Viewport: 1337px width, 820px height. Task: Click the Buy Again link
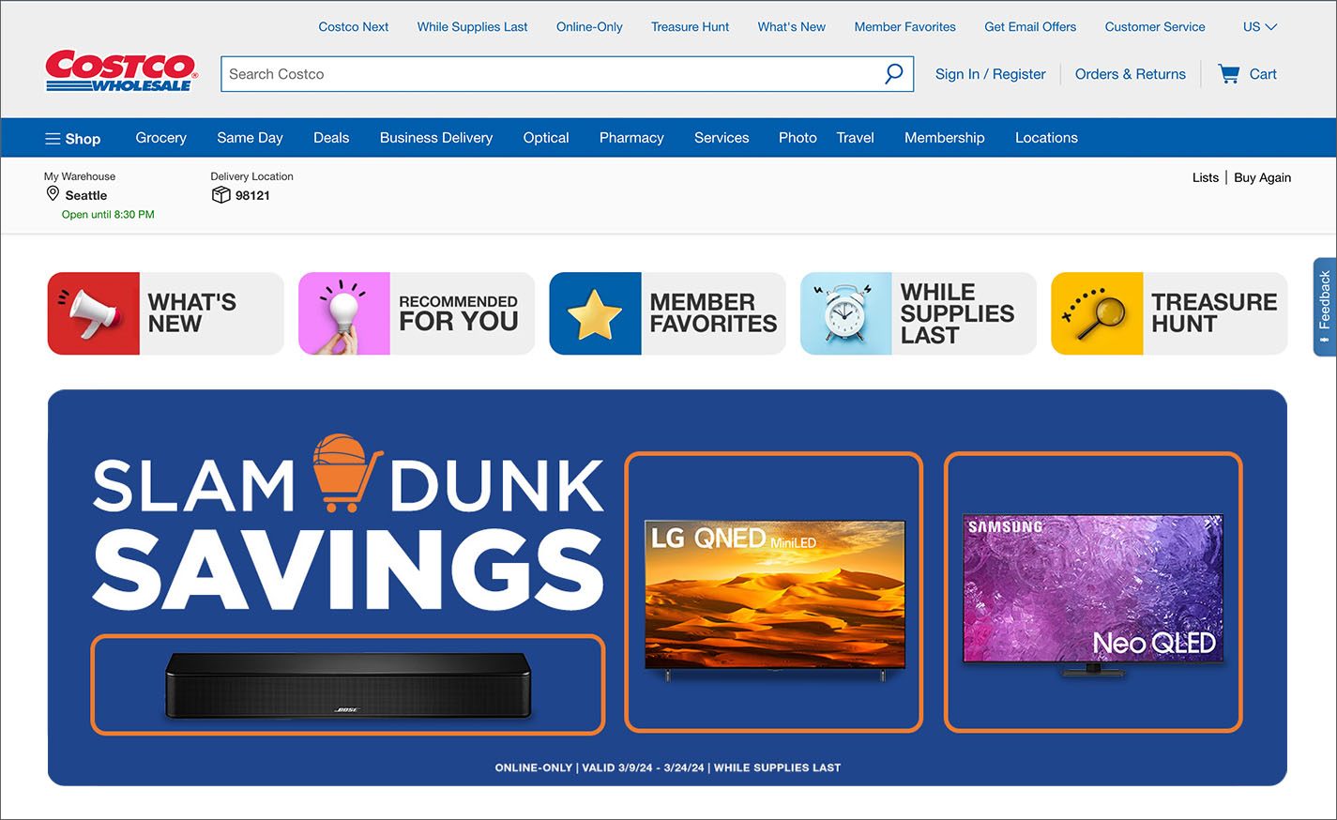point(1262,177)
